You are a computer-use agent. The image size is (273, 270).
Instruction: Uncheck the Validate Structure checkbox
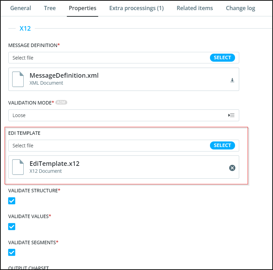click(12, 201)
